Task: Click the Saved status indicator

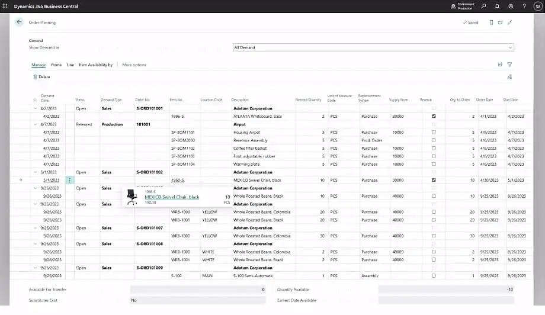Action: pyautogui.click(x=470, y=22)
